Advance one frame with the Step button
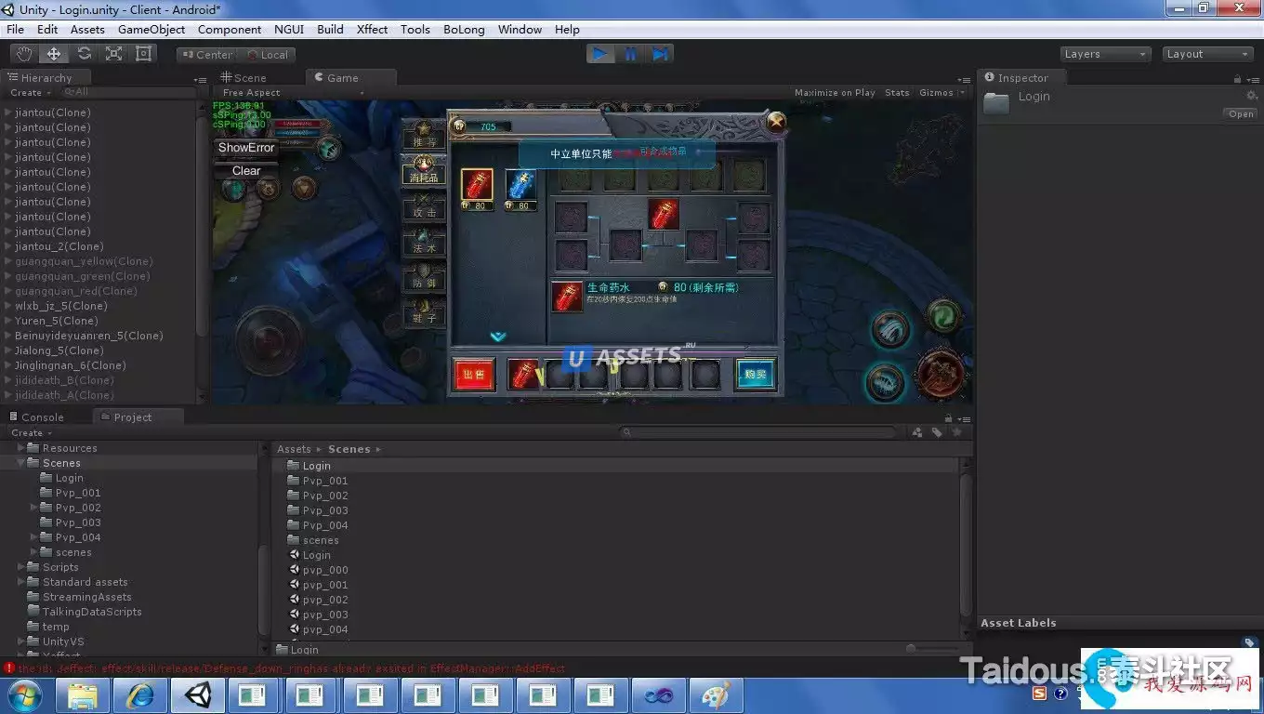1264x714 pixels. (660, 54)
